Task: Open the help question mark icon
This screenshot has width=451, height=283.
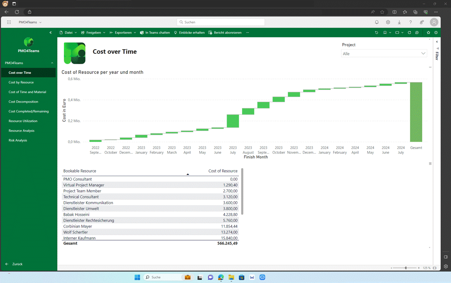Action: click(x=410, y=22)
